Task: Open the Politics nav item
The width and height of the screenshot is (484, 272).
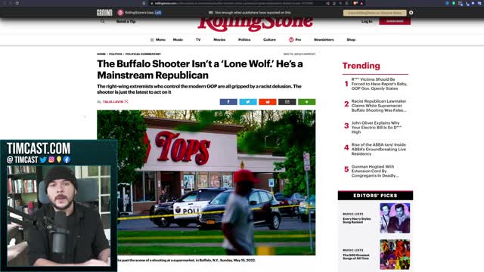Action: [244, 40]
